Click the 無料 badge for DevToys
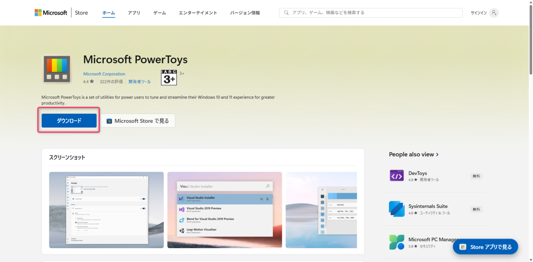 (476, 176)
